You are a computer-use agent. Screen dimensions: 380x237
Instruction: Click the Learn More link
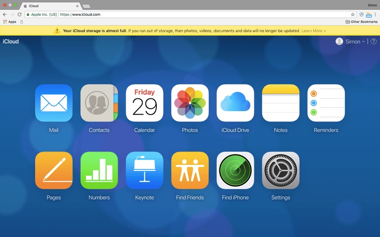(314, 31)
